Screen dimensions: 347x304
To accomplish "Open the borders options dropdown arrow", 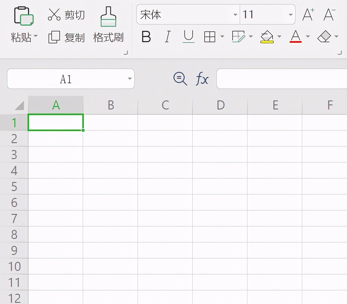I will 222,37.
